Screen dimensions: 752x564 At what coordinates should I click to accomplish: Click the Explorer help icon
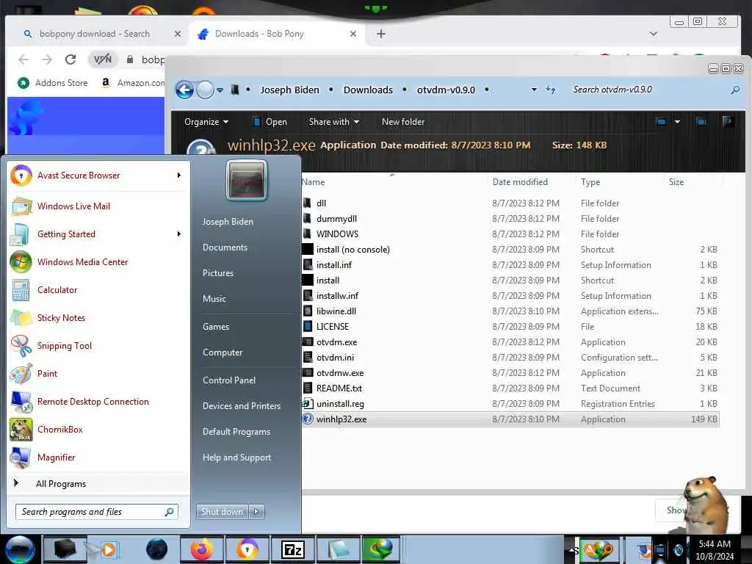click(x=728, y=122)
